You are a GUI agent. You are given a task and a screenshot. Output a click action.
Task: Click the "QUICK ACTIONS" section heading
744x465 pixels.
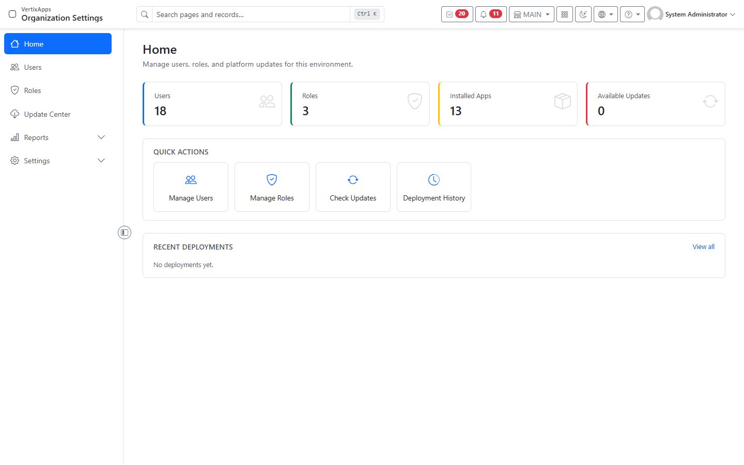[181, 152]
